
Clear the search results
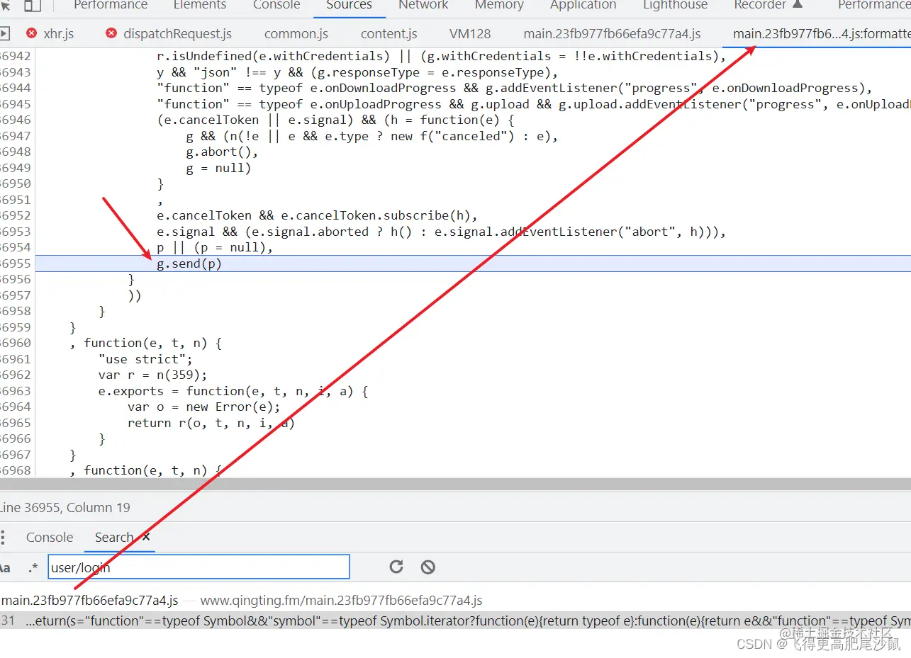427,567
